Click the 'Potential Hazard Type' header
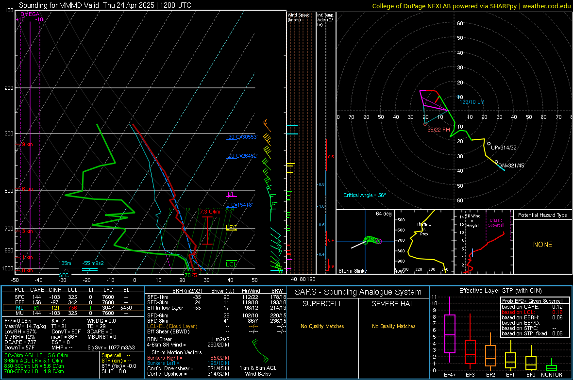Image resolution: width=573 pixels, height=380 pixels. tap(542, 215)
